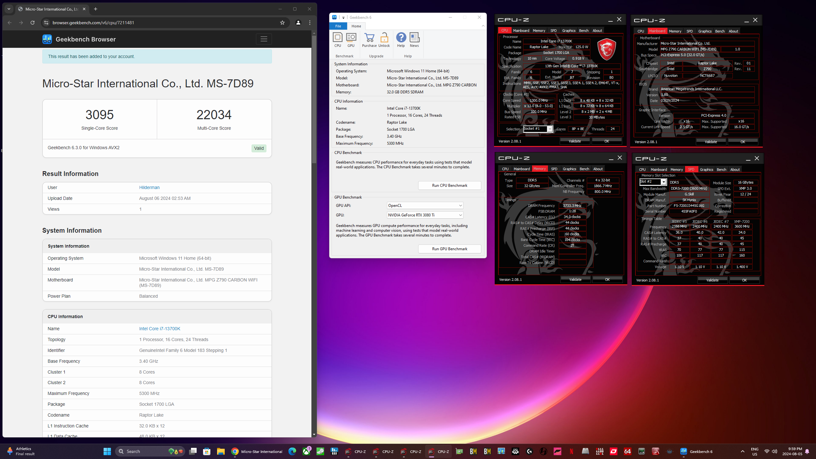Click OK in the CPU-Z Memory window

(607, 280)
